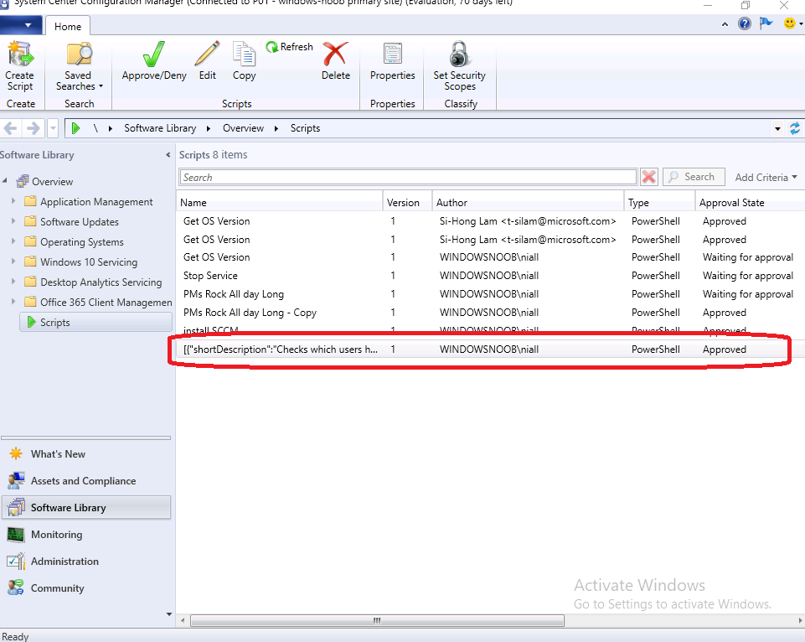Open the Add Criteria dropdown
Viewport: 805px width, 642px height.
tap(766, 177)
